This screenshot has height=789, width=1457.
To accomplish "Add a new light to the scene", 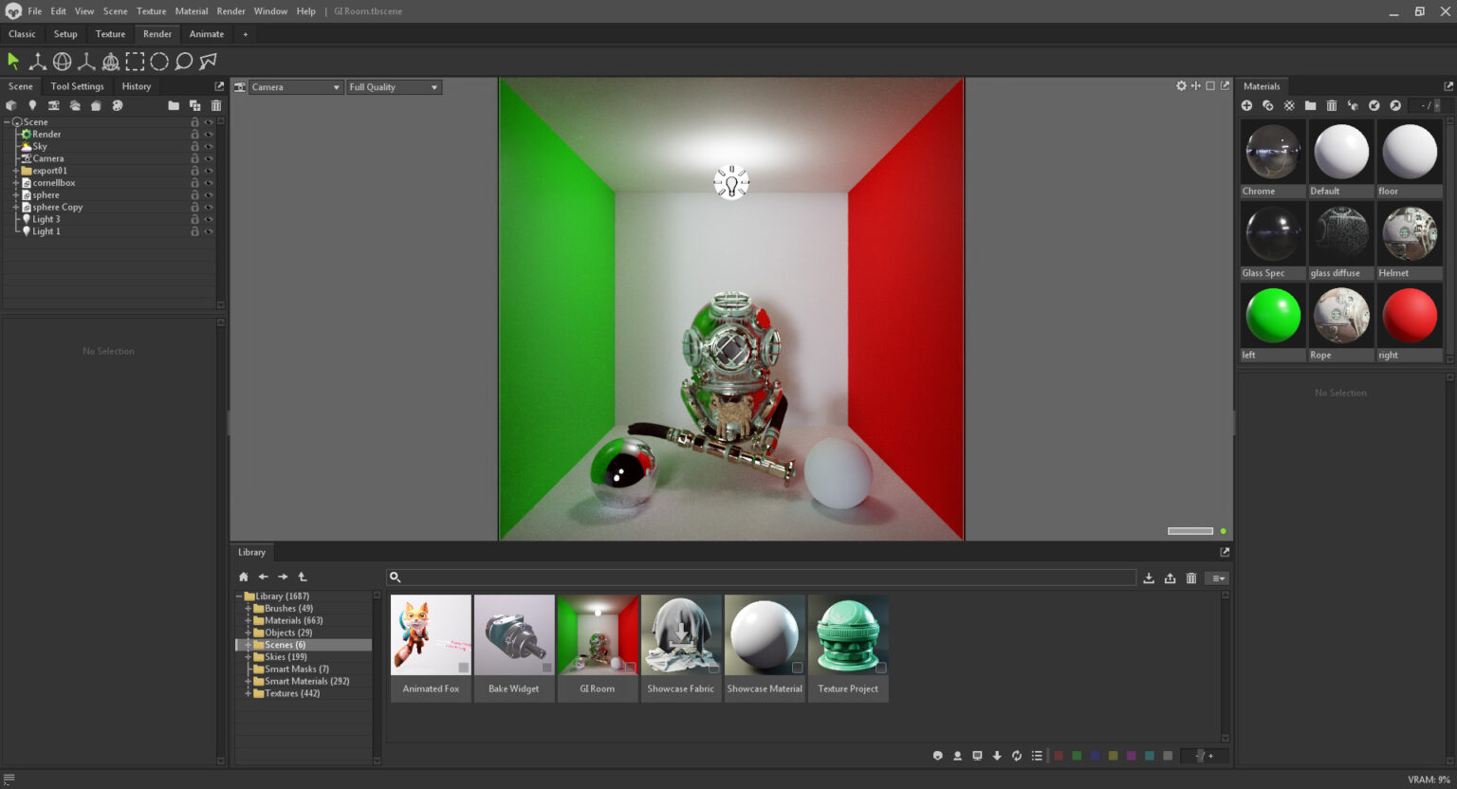I will [32, 105].
